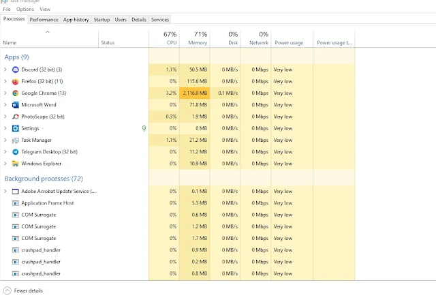436x300 pixels.
Task: Expand the Microsoft Word process
Action: [5, 105]
